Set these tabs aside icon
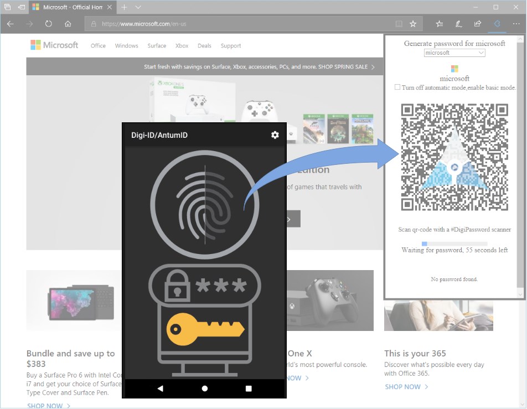527x409 pixels. point(22,7)
